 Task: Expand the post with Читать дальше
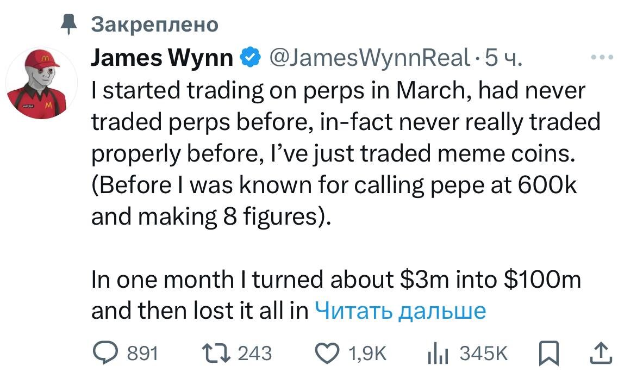(x=401, y=311)
